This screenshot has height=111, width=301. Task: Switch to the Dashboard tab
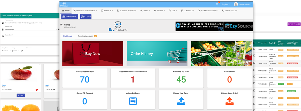68,36
